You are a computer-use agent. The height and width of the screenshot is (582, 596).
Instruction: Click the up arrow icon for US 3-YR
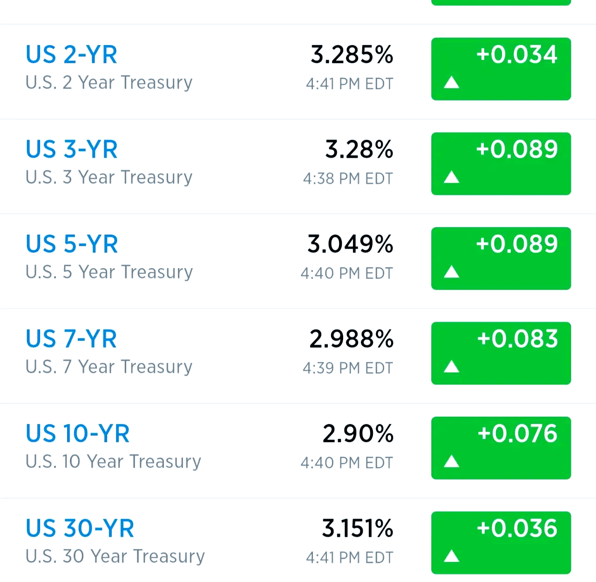click(x=451, y=177)
